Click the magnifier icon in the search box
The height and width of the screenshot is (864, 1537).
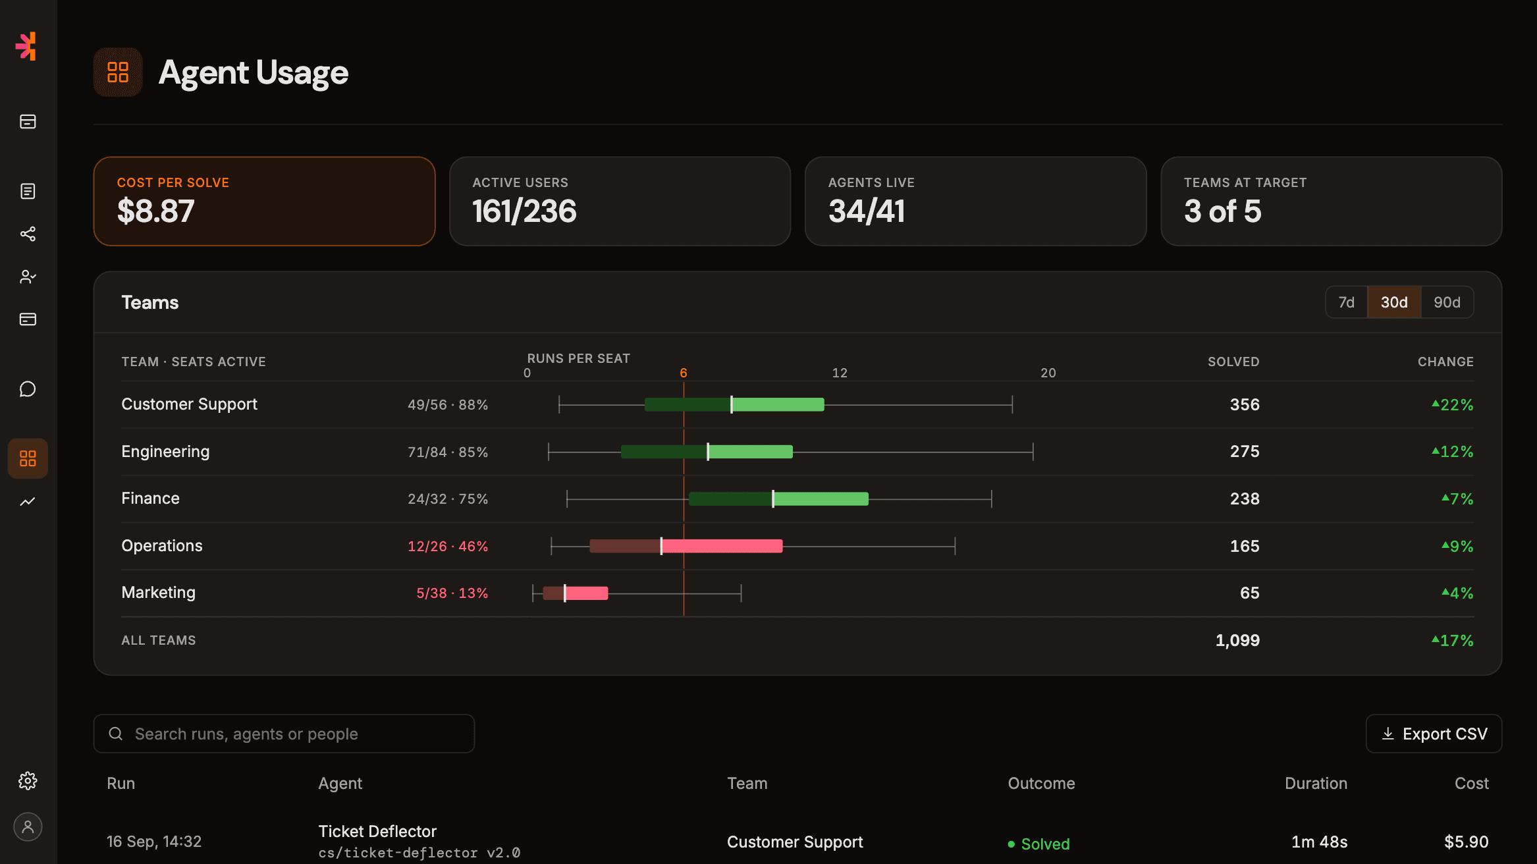(x=116, y=734)
